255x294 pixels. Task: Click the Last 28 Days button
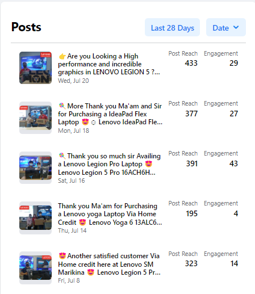[172, 27]
